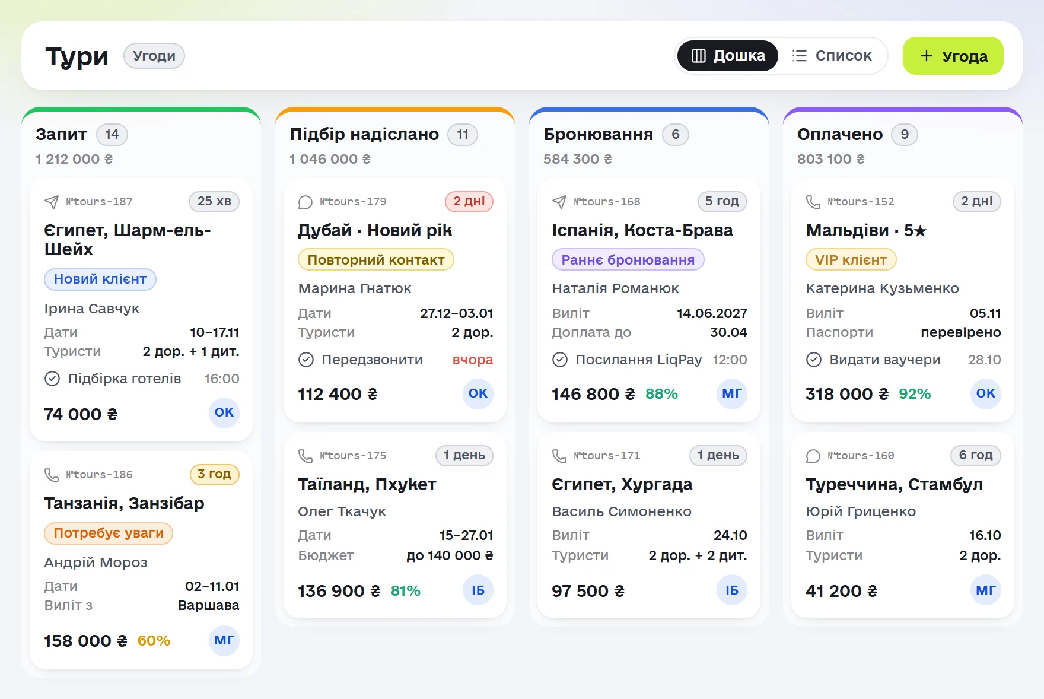The width and height of the screenshot is (1044, 699).
Task: Click the Повторний контакт tag
Action: pos(376,260)
